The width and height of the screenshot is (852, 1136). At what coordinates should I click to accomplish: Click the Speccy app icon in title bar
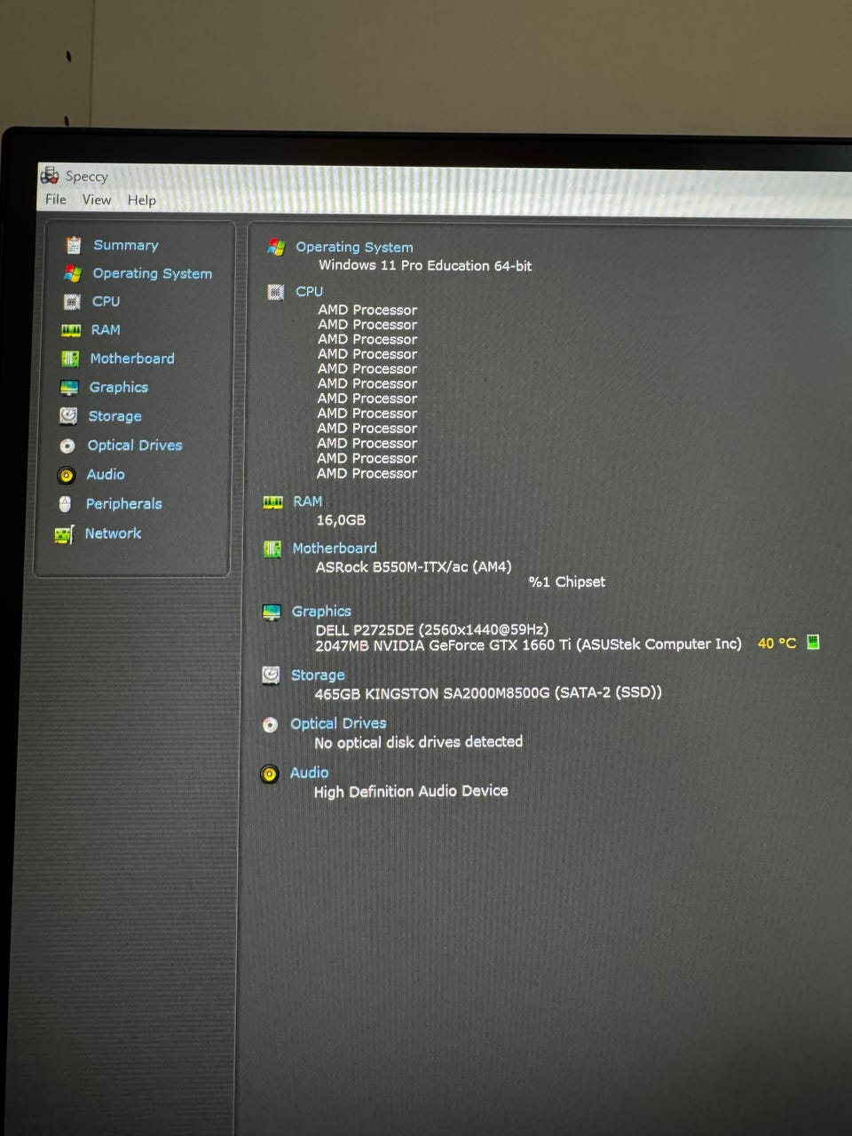50,175
